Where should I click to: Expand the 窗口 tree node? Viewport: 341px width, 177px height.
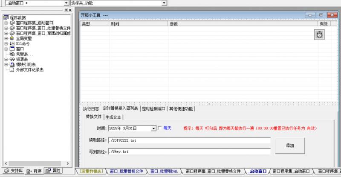[6, 49]
